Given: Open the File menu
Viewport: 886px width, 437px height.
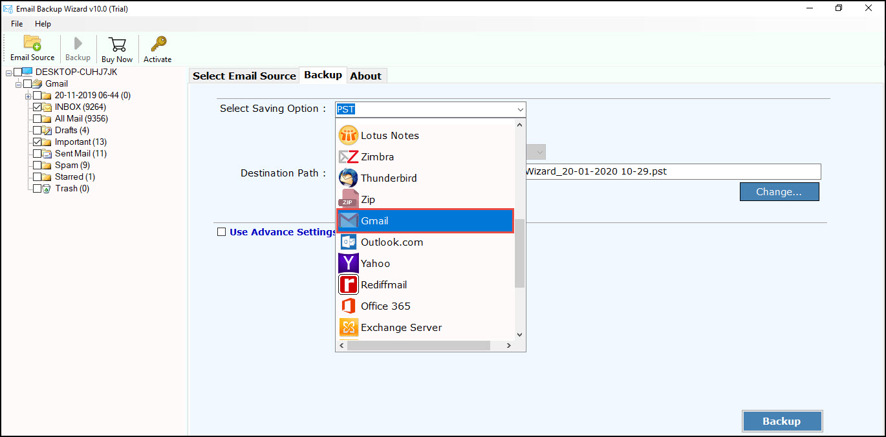Looking at the screenshot, I should [x=17, y=24].
